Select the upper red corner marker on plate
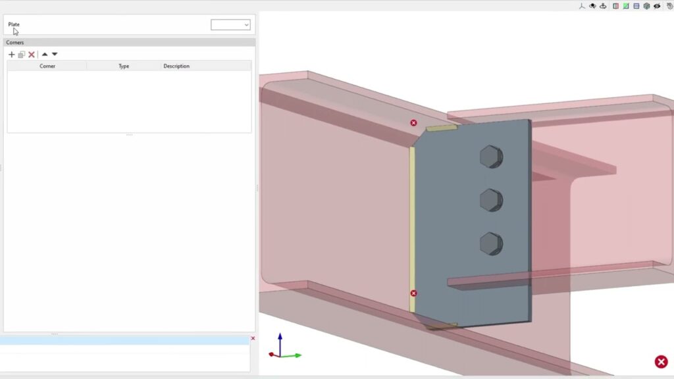 pyautogui.click(x=413, y=123)
